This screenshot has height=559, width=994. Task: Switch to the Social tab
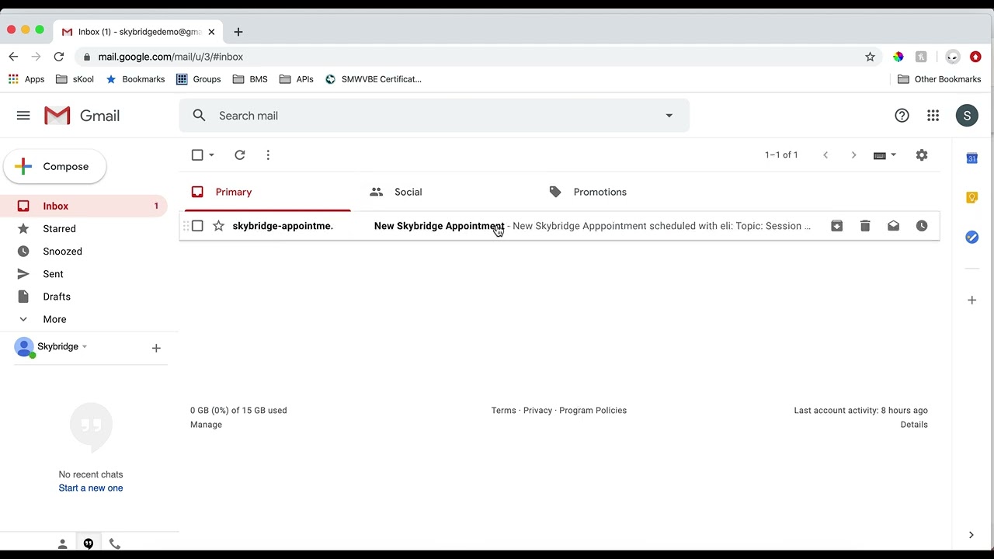pyautogui.click(x=408, y=192)
